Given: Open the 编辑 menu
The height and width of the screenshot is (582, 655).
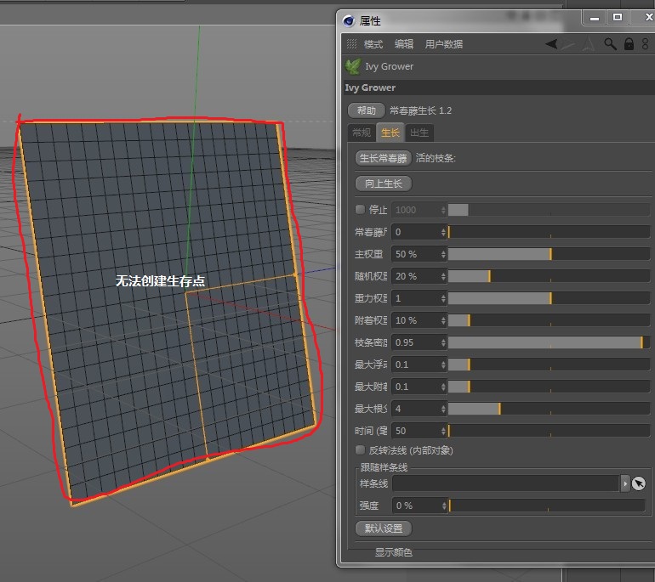Looking at the screenshot, I should tap(404, 44).
